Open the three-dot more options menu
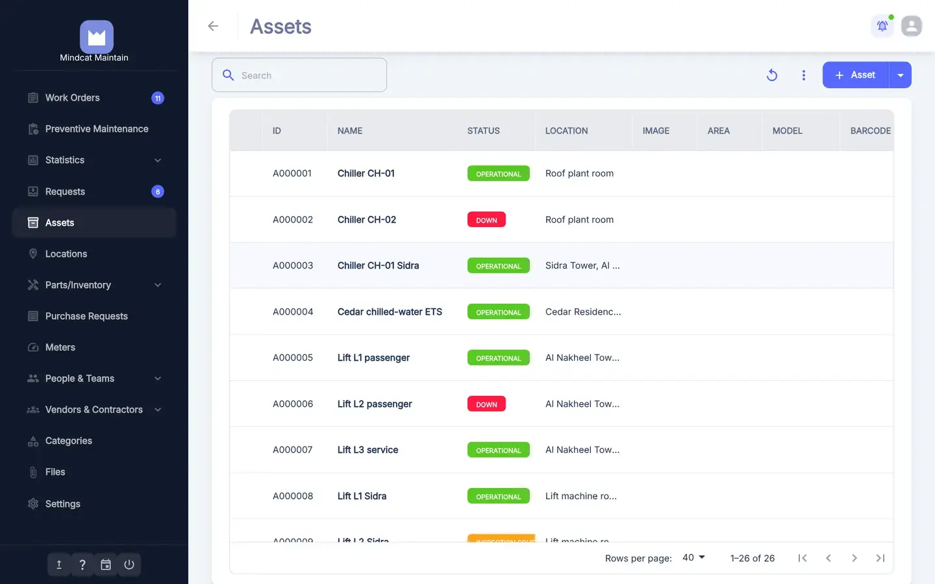Image resolution: width=935 pixels, height=584 pixels. (x=804, y=75)
